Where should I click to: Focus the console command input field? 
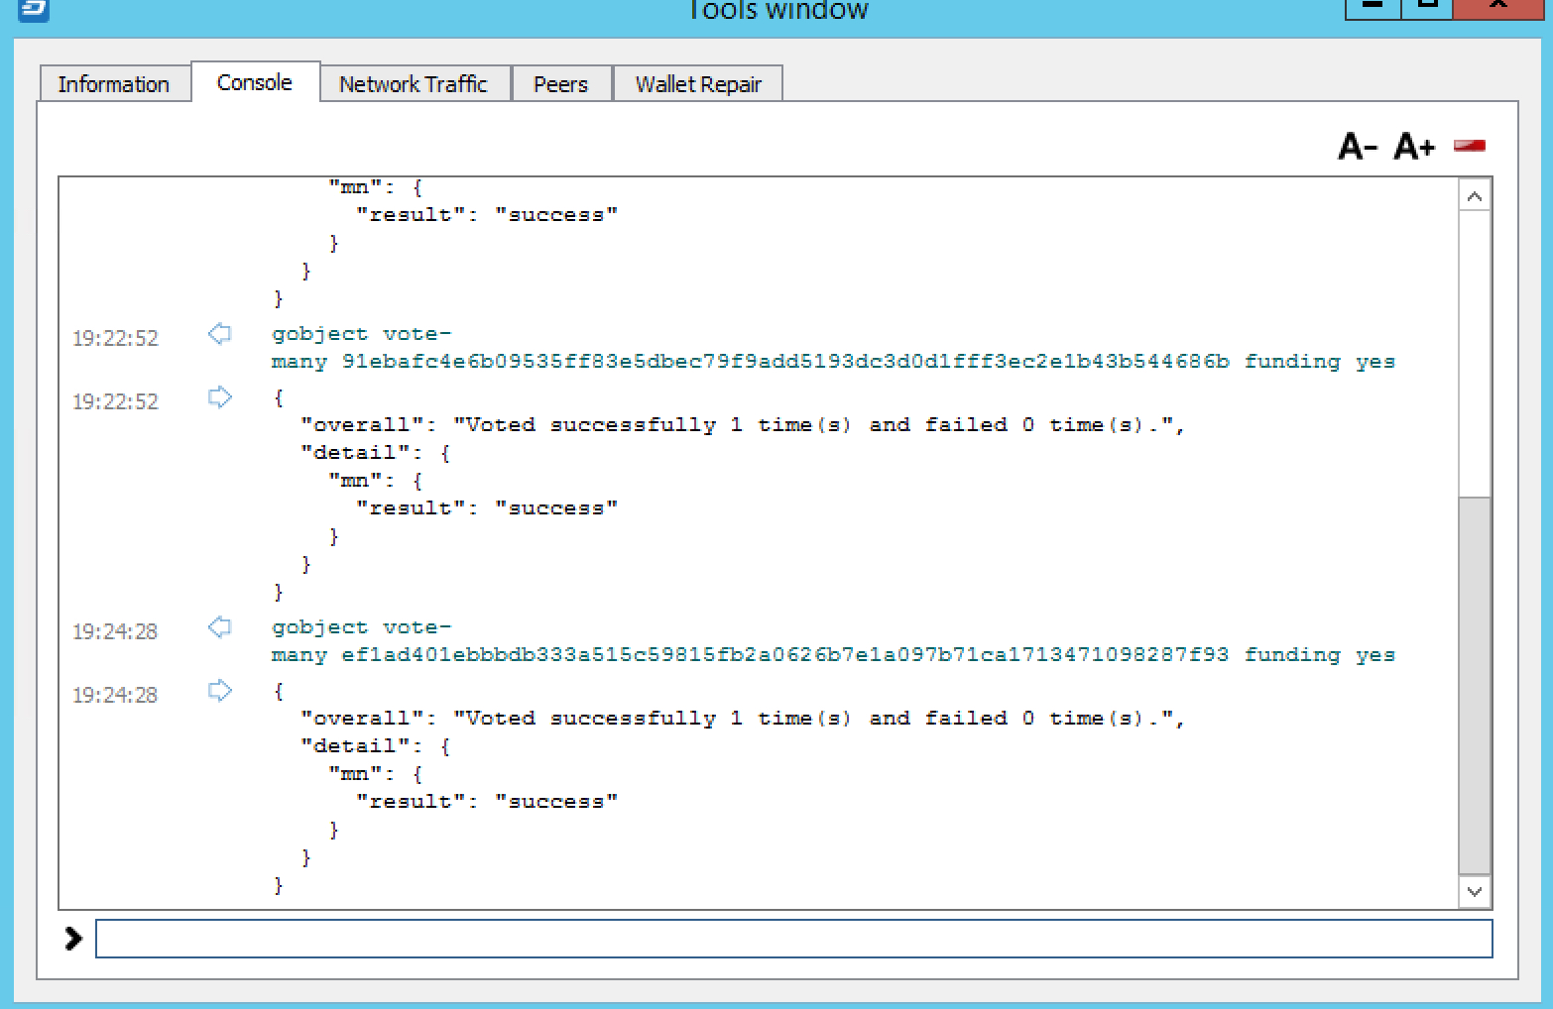[793, 939]
